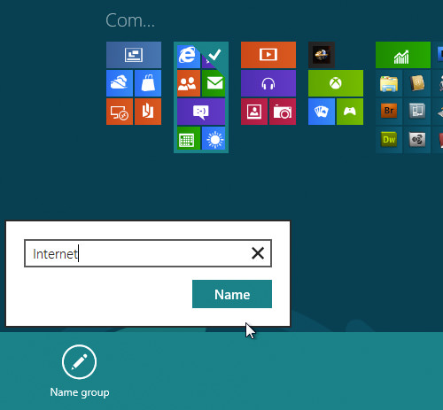Launch Adobe Bridge Br tile

click(x=389, y=111)
